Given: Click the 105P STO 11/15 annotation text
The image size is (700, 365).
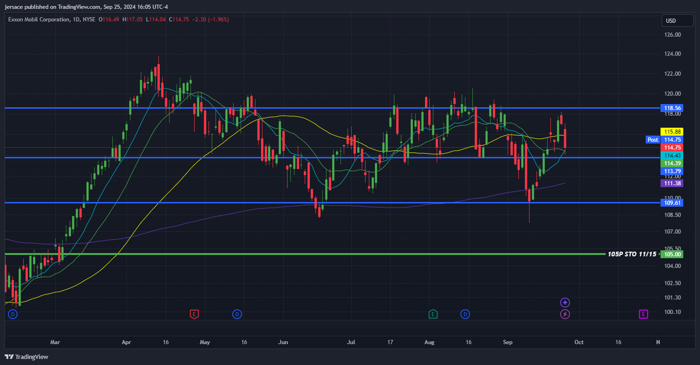Looking at the screenshot, I should [632, 254].
